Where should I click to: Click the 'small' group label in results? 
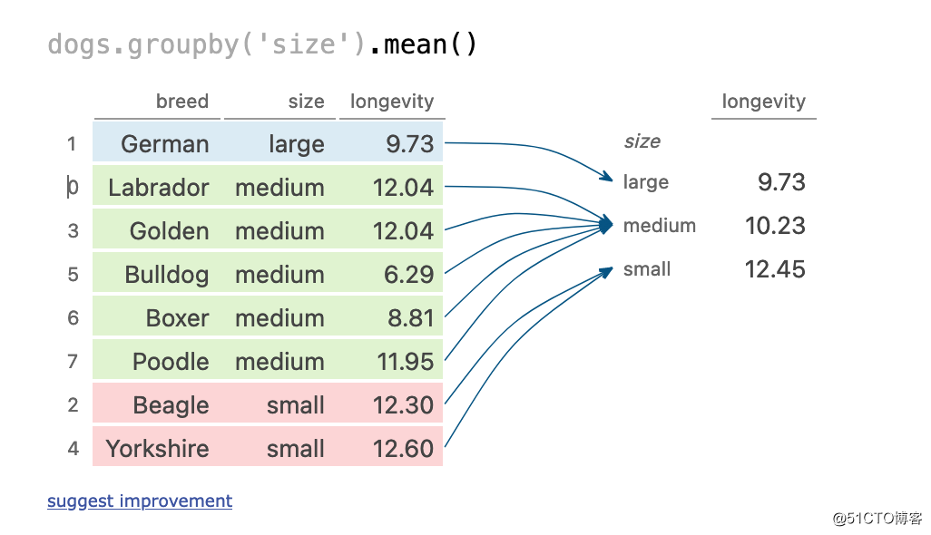(x=647, y=269)
